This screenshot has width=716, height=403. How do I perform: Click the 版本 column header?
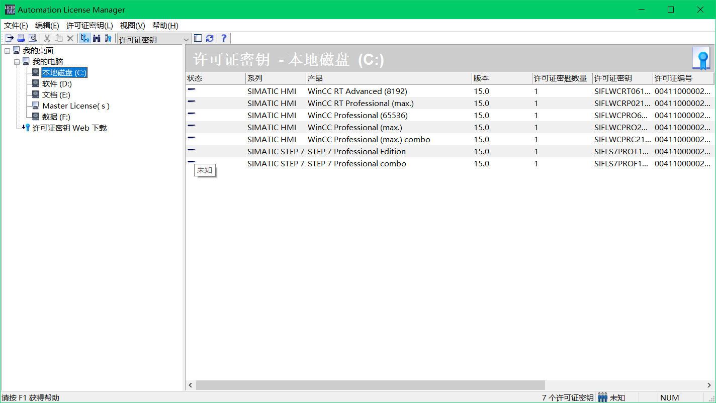coord(501,78)
